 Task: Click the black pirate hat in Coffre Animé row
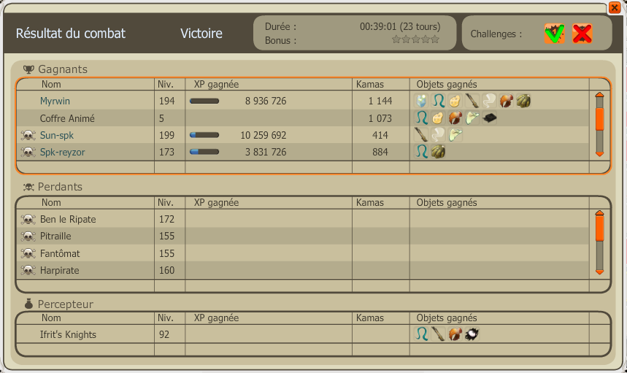tap(489, 118)
